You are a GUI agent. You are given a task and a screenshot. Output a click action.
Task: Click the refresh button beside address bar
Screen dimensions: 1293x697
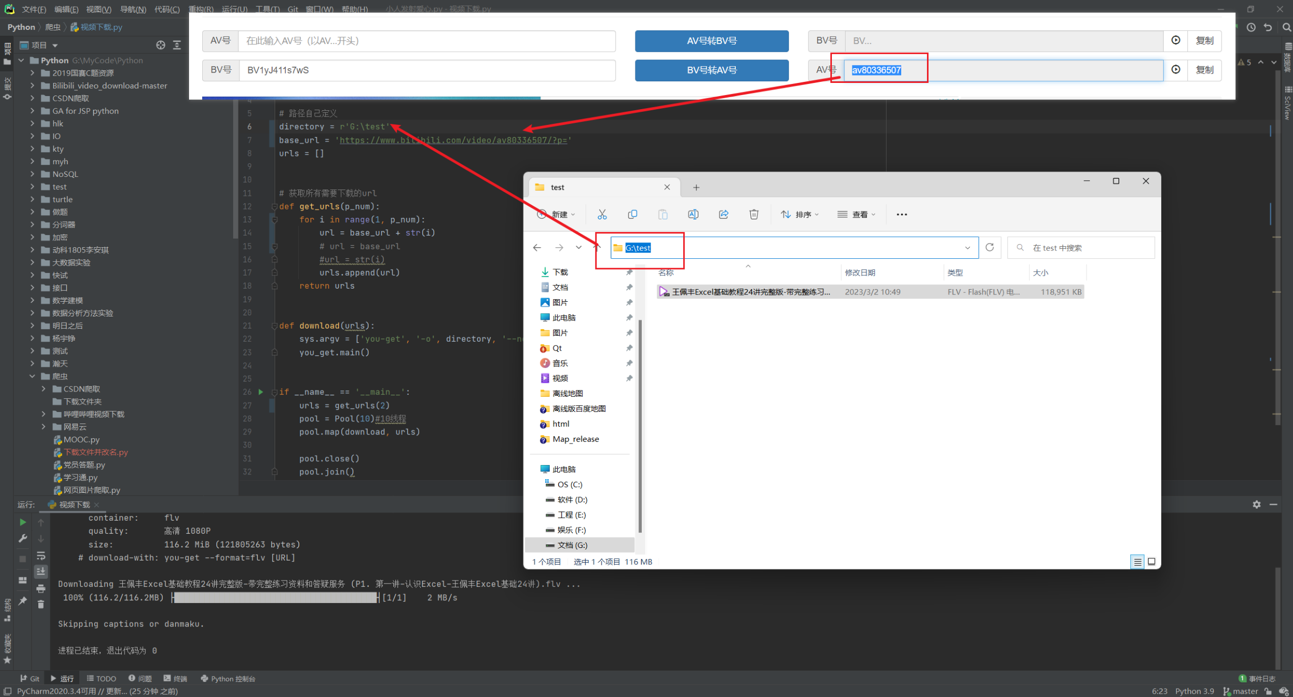(x=990, y=247)
